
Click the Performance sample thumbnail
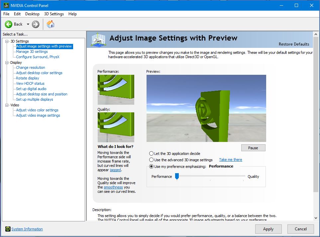[x=116, y=89]
